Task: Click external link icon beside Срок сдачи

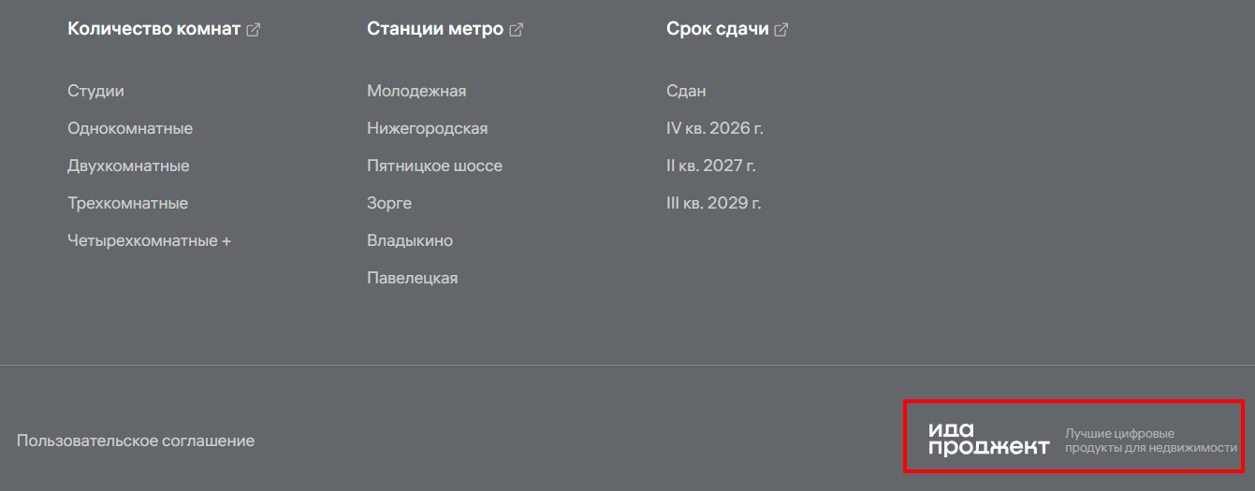Action: coord(781,30)
